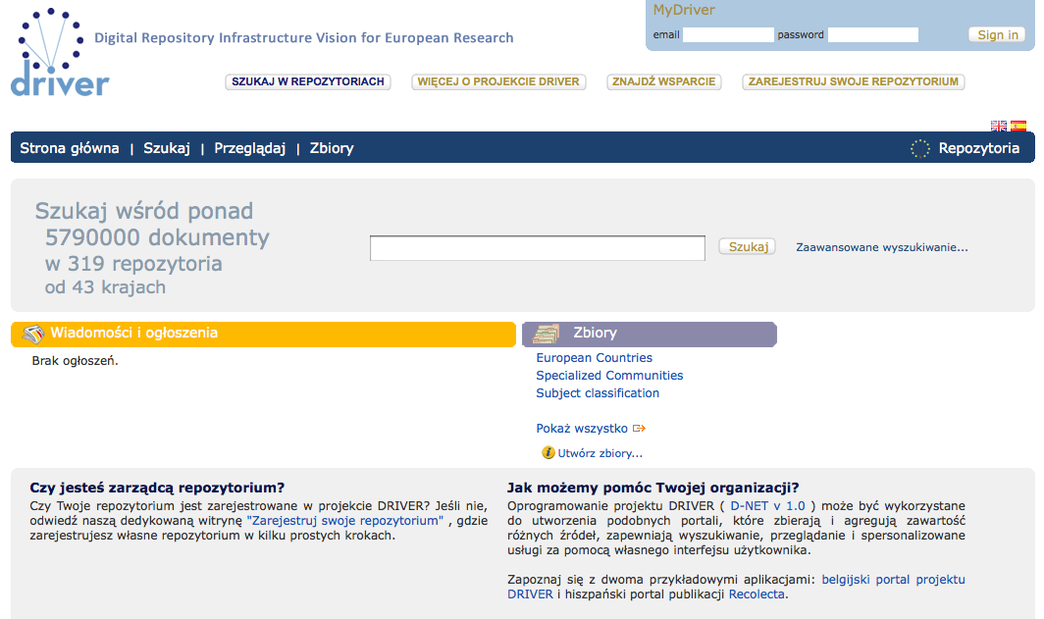The width and height of the screenshot is (1044, 619).
Task: Open WIĘCEJ O PROJEKCIE DRIVER section
Action: pyautogui.click(x=498, y=81)
